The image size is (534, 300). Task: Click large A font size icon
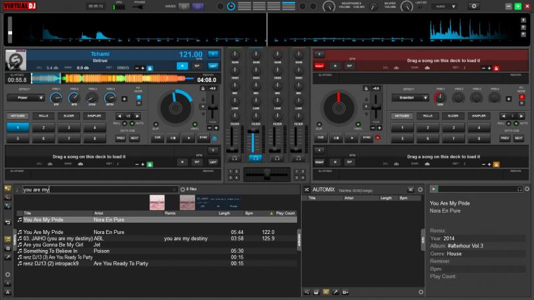point(7,293)
